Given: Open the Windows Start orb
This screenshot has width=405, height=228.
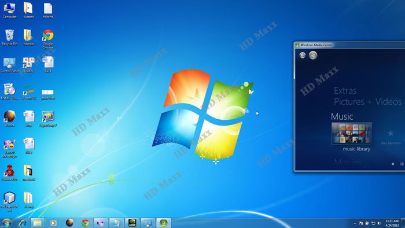Looking at the screenshot, I should click(x=6, y=223).
